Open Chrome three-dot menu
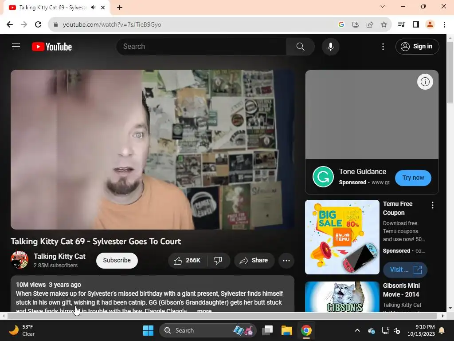 [444, 24]
